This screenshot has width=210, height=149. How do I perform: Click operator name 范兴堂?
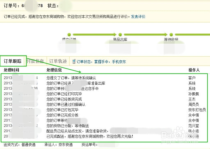click(193, 126)
